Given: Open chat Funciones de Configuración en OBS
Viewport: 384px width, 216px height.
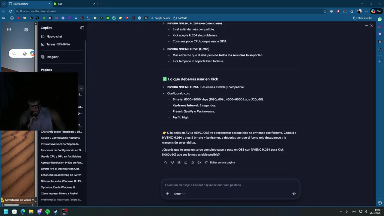Looking at the screenshot, I should coord(61,150).
